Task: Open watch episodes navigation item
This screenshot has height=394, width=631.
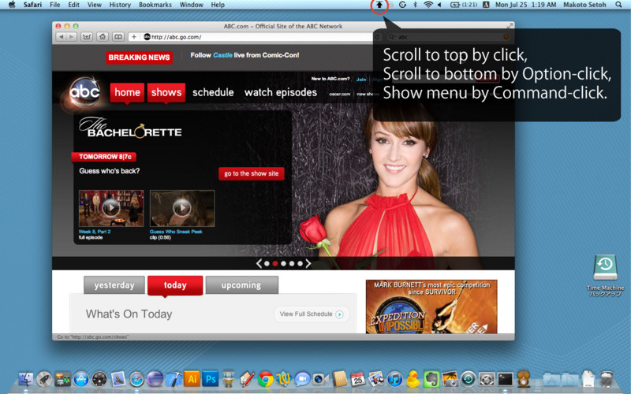Action: (281, 93)
